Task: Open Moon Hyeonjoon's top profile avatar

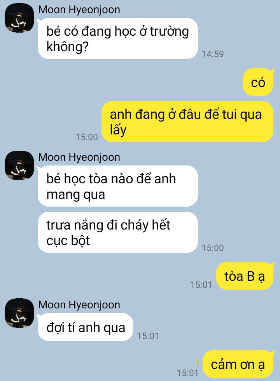Action: pyautogui.click(x=19, y=18)
